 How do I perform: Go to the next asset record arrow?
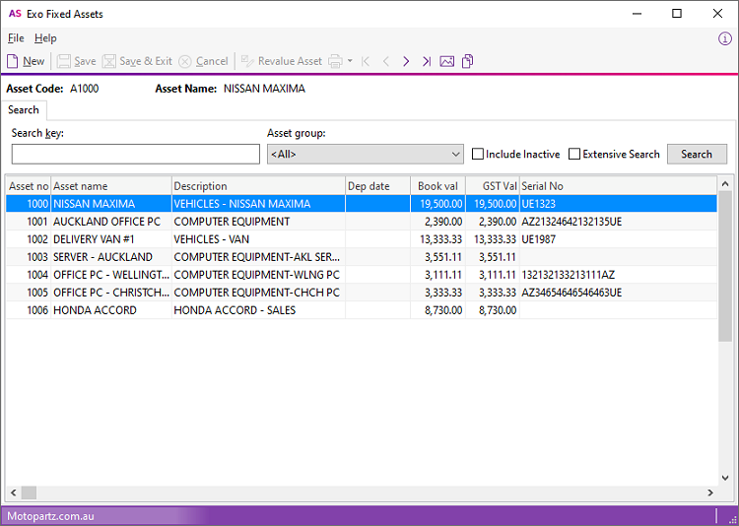tap(406, 61)
